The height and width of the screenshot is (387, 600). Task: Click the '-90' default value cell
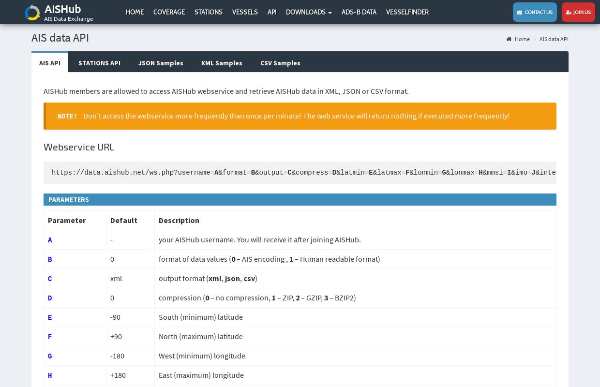[130, 317]
